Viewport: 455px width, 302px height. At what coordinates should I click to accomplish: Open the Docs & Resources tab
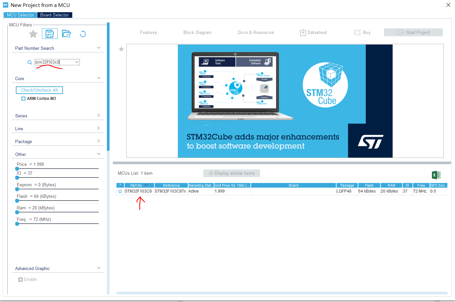pyautogui.click(x=256, y=32)
